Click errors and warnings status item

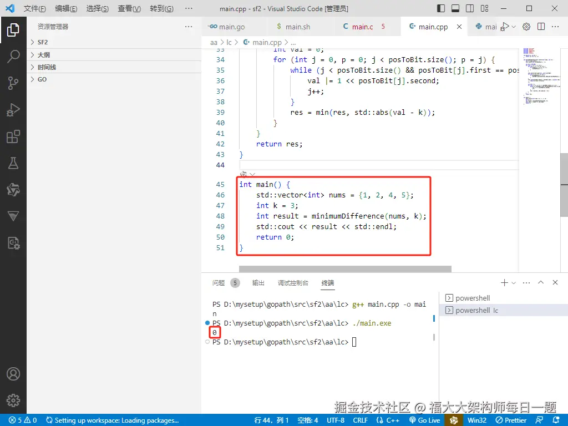[x=23, y=420]
